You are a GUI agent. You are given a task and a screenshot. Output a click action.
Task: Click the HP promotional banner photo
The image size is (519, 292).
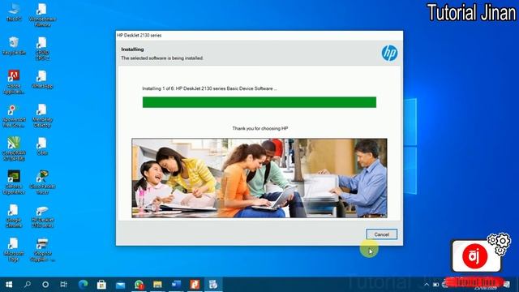(259, 178)
